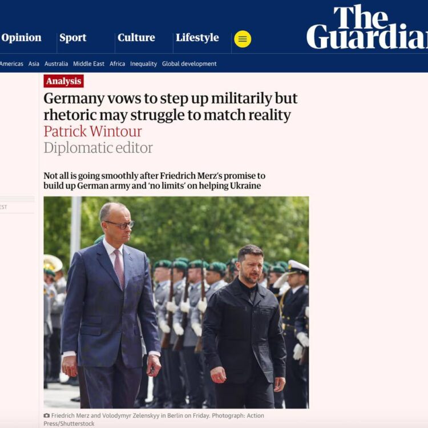Click the Merz and Zelenskyy photo

tap(176, 302)
